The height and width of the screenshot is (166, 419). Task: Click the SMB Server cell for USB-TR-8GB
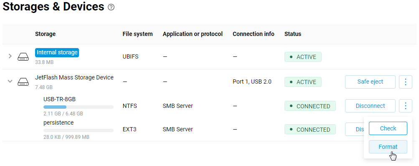[x=178, y=106]
